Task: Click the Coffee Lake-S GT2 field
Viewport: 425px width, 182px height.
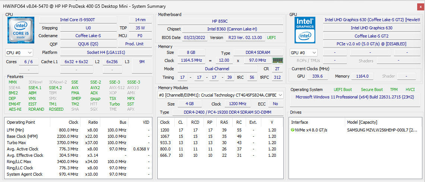Action: pos(372,36)
